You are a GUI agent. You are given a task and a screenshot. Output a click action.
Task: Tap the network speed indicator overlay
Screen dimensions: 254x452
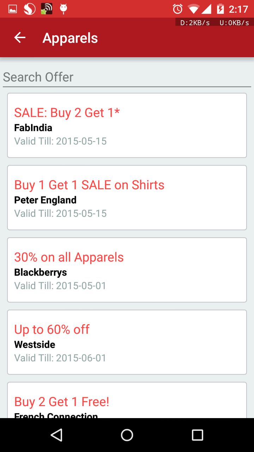pos(214,23)
